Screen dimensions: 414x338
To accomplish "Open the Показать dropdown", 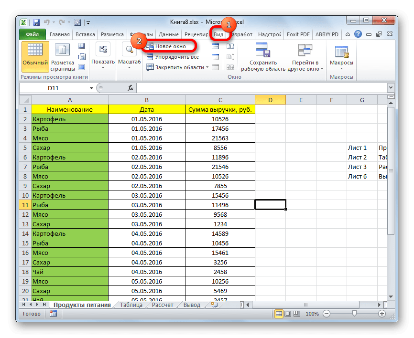I will pyautogui.click(x=103, y=56).
